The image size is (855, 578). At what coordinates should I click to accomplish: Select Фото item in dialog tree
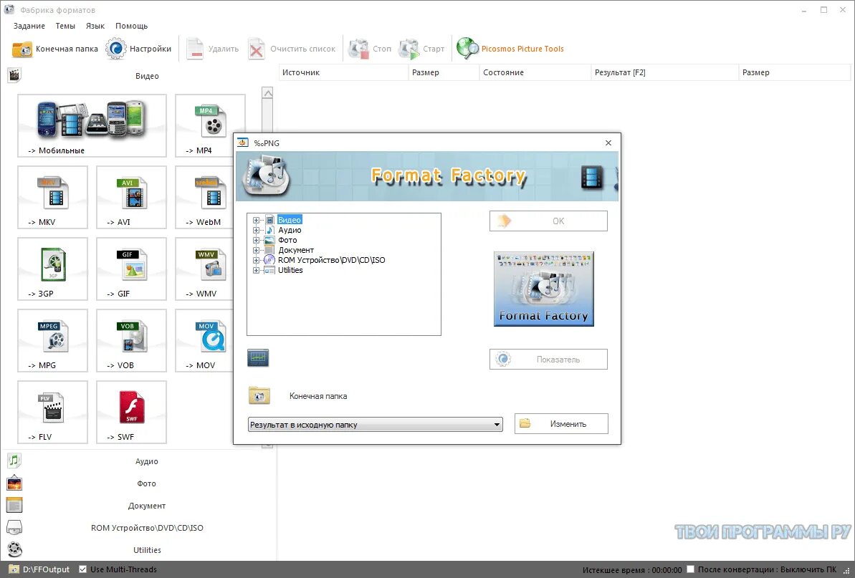(x=287, y=240)
